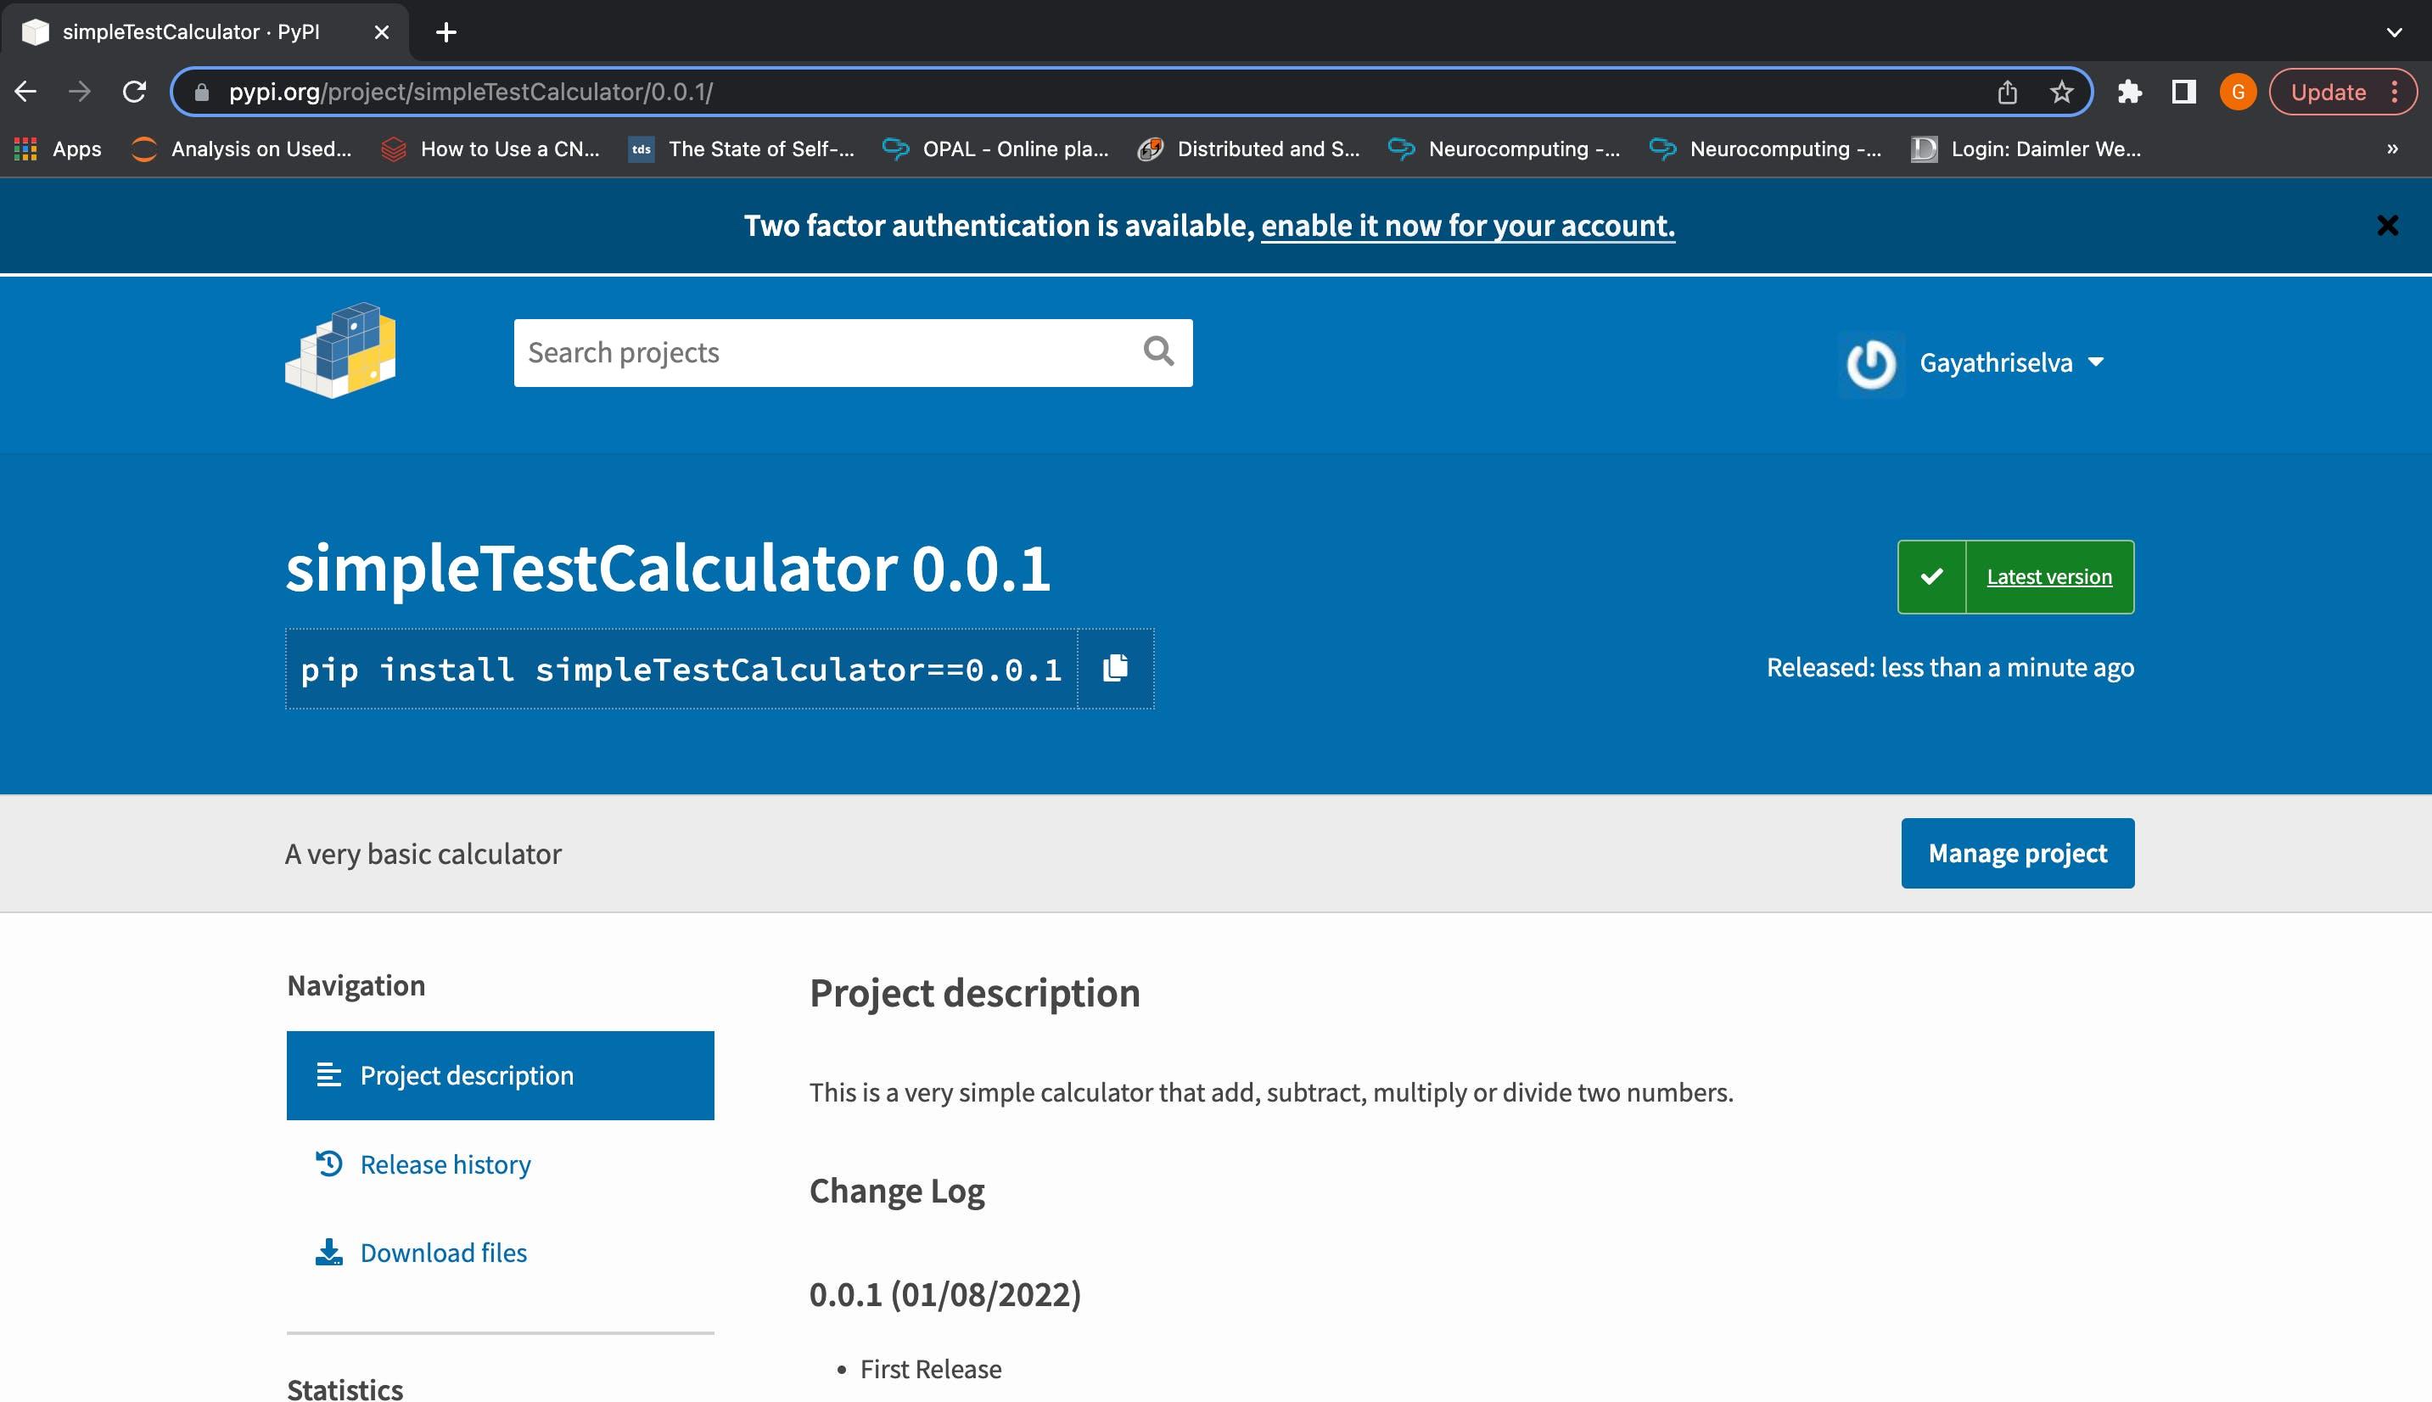Bookmark this page with star icon
The height and width of the screenshot is (1402, 2432).
2060,93
